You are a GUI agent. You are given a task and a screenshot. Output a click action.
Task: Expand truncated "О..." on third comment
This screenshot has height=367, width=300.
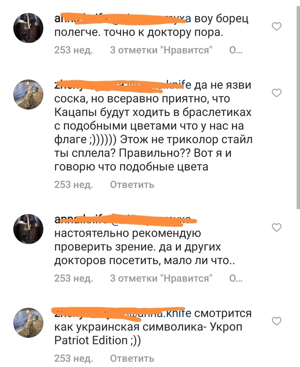click(x=236, y=278)
